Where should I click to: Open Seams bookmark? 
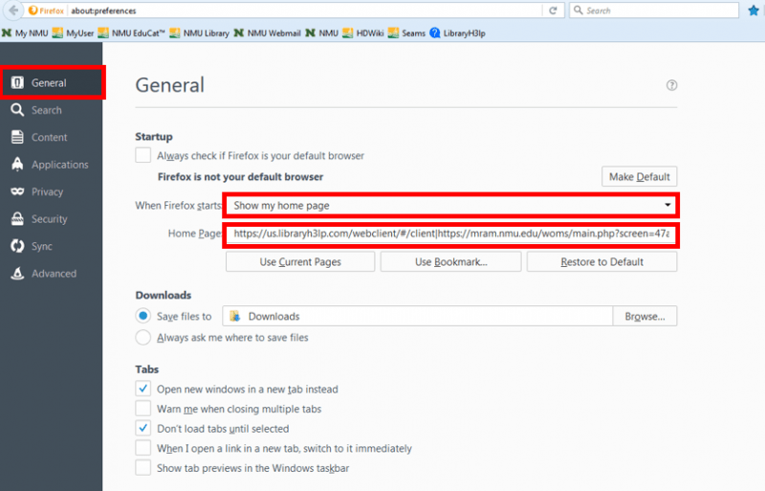point(407,33)
